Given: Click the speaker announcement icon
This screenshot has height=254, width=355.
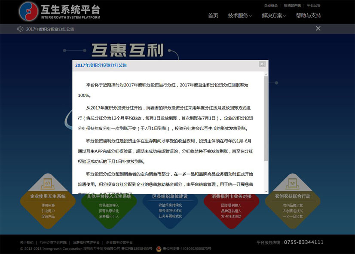Looking at the screenshot, I should pos(20,29).
